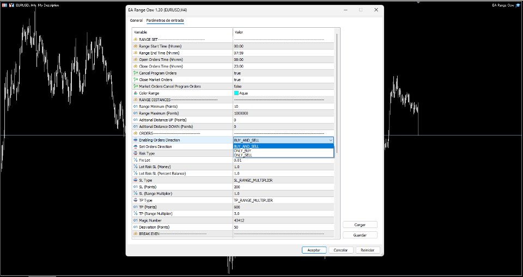Screen dimensions: 523x277
Task: Choose BUY_AND_SELL in the dropdown list
Action: 283,146
